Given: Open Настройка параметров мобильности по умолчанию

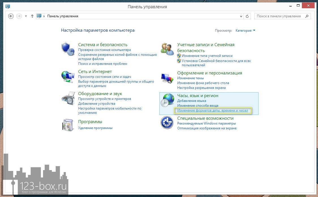Looking at the screenshot, I should click(x=110, y=110).
